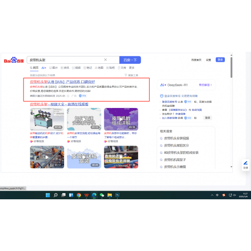Open the 登录百度帐号 link in guarantee list
Viewport: 251px width, 251px height.
point(170,102)
